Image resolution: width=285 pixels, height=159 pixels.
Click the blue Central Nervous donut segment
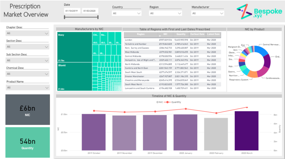pos(261,50)
